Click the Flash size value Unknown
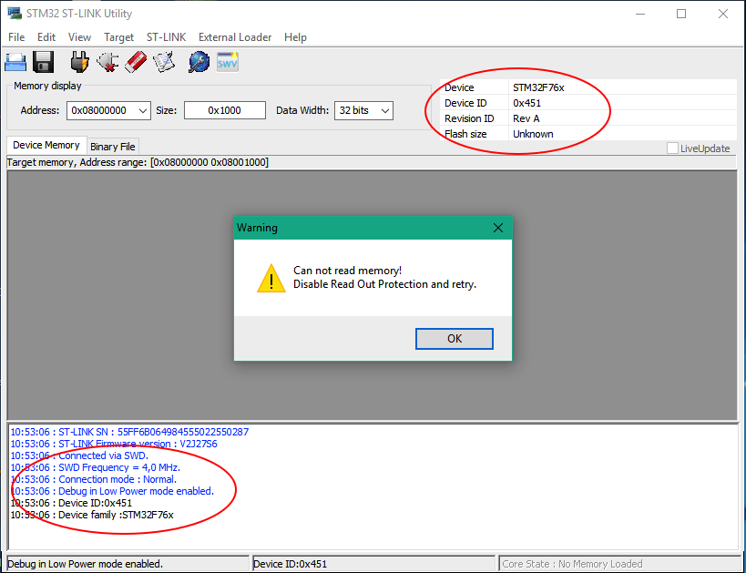746x573 pixels. pos(533,134)
